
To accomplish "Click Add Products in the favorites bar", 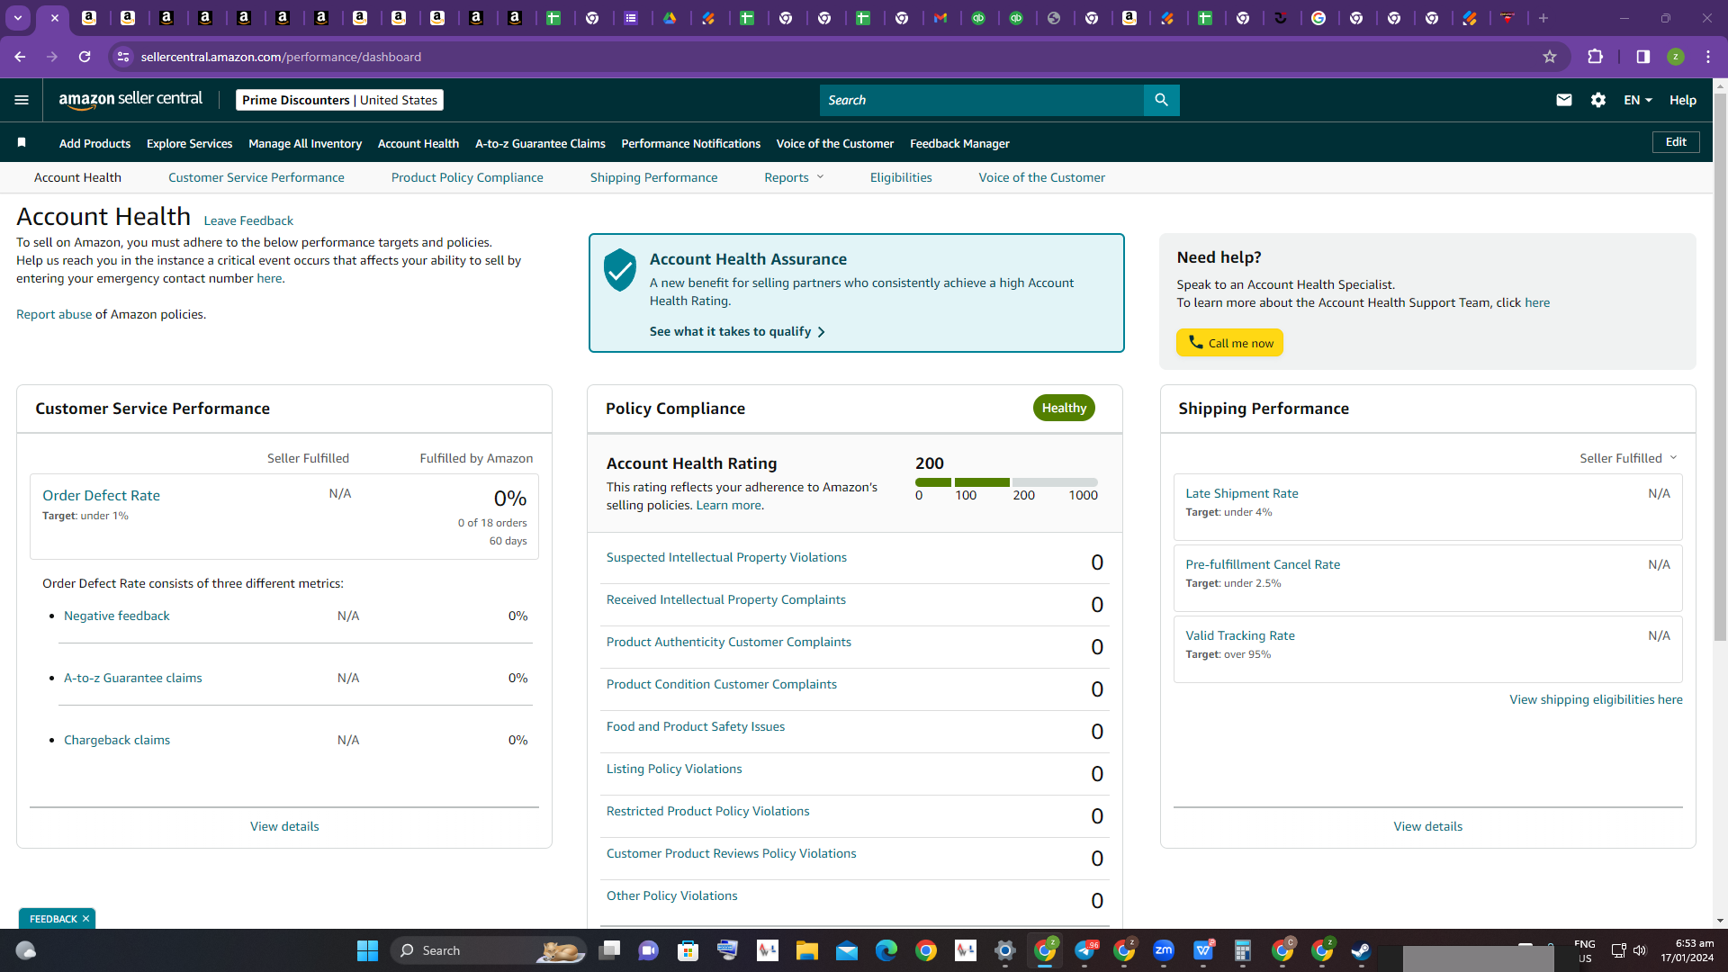I will pyautogui.click(x=94, y=143).
